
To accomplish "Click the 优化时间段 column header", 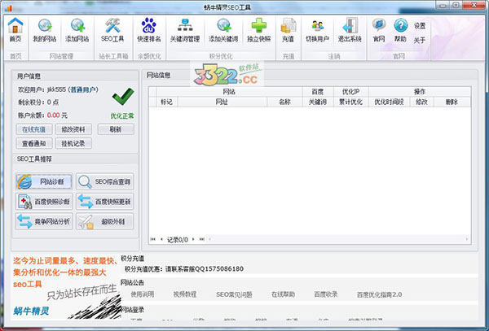I will (389, 102).
